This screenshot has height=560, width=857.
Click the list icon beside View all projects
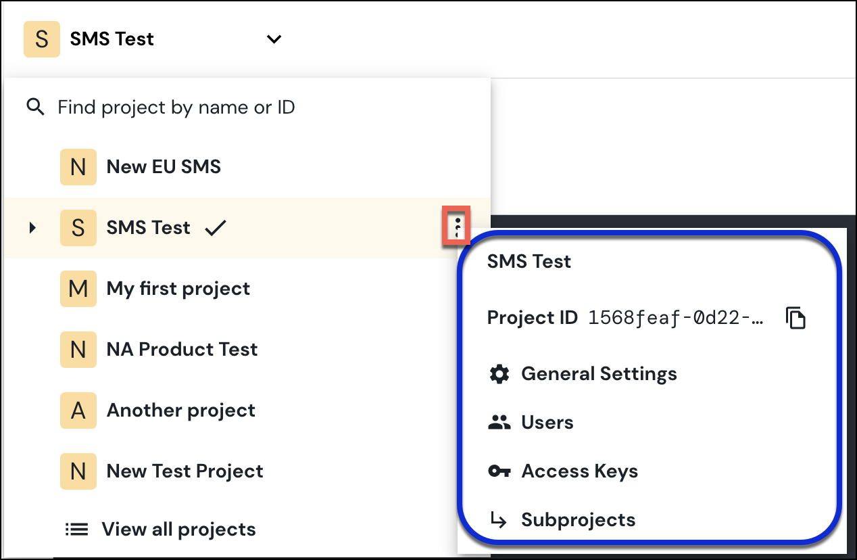point(76,529)
